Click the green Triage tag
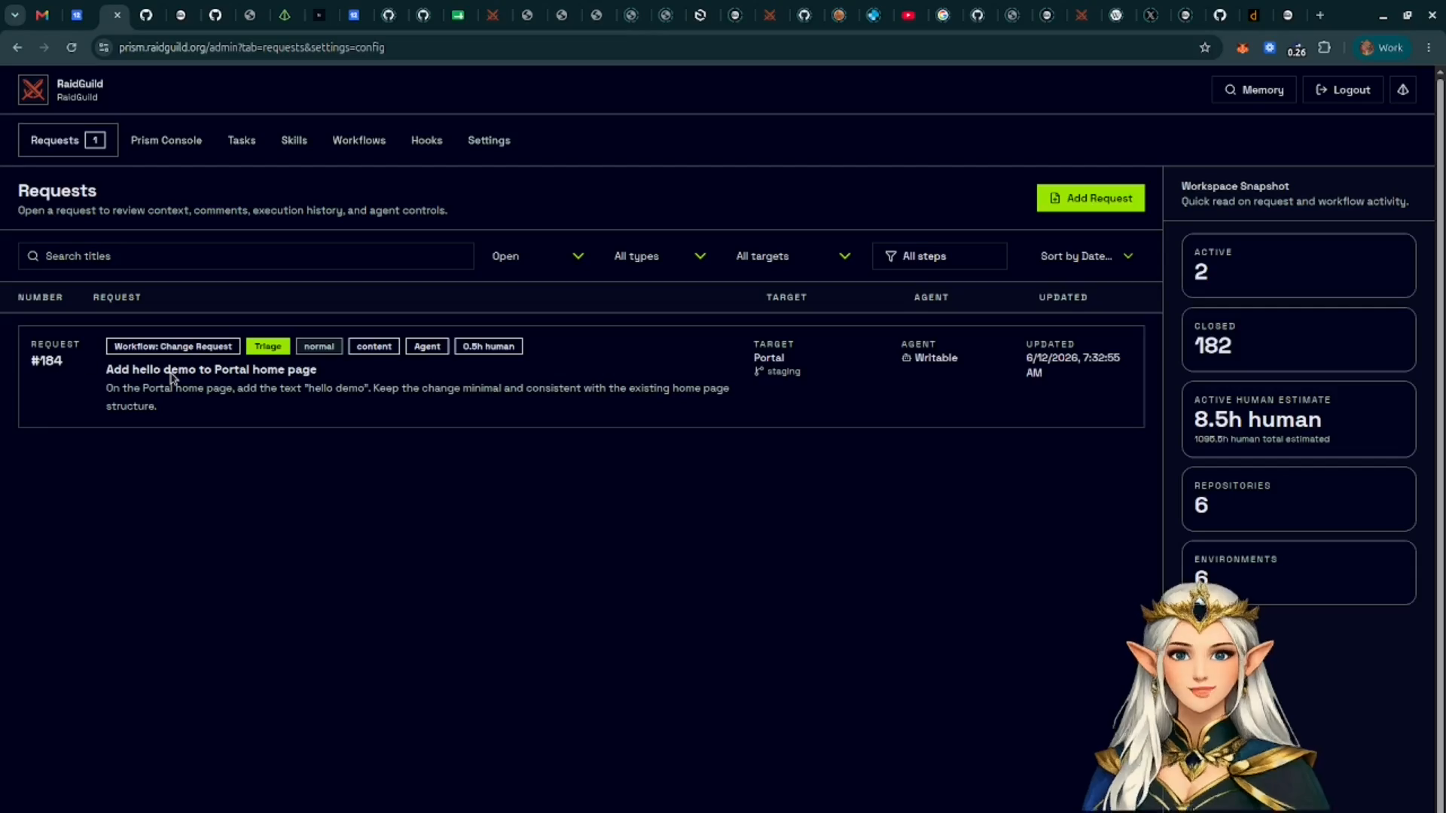 click(x=268, y=346)
